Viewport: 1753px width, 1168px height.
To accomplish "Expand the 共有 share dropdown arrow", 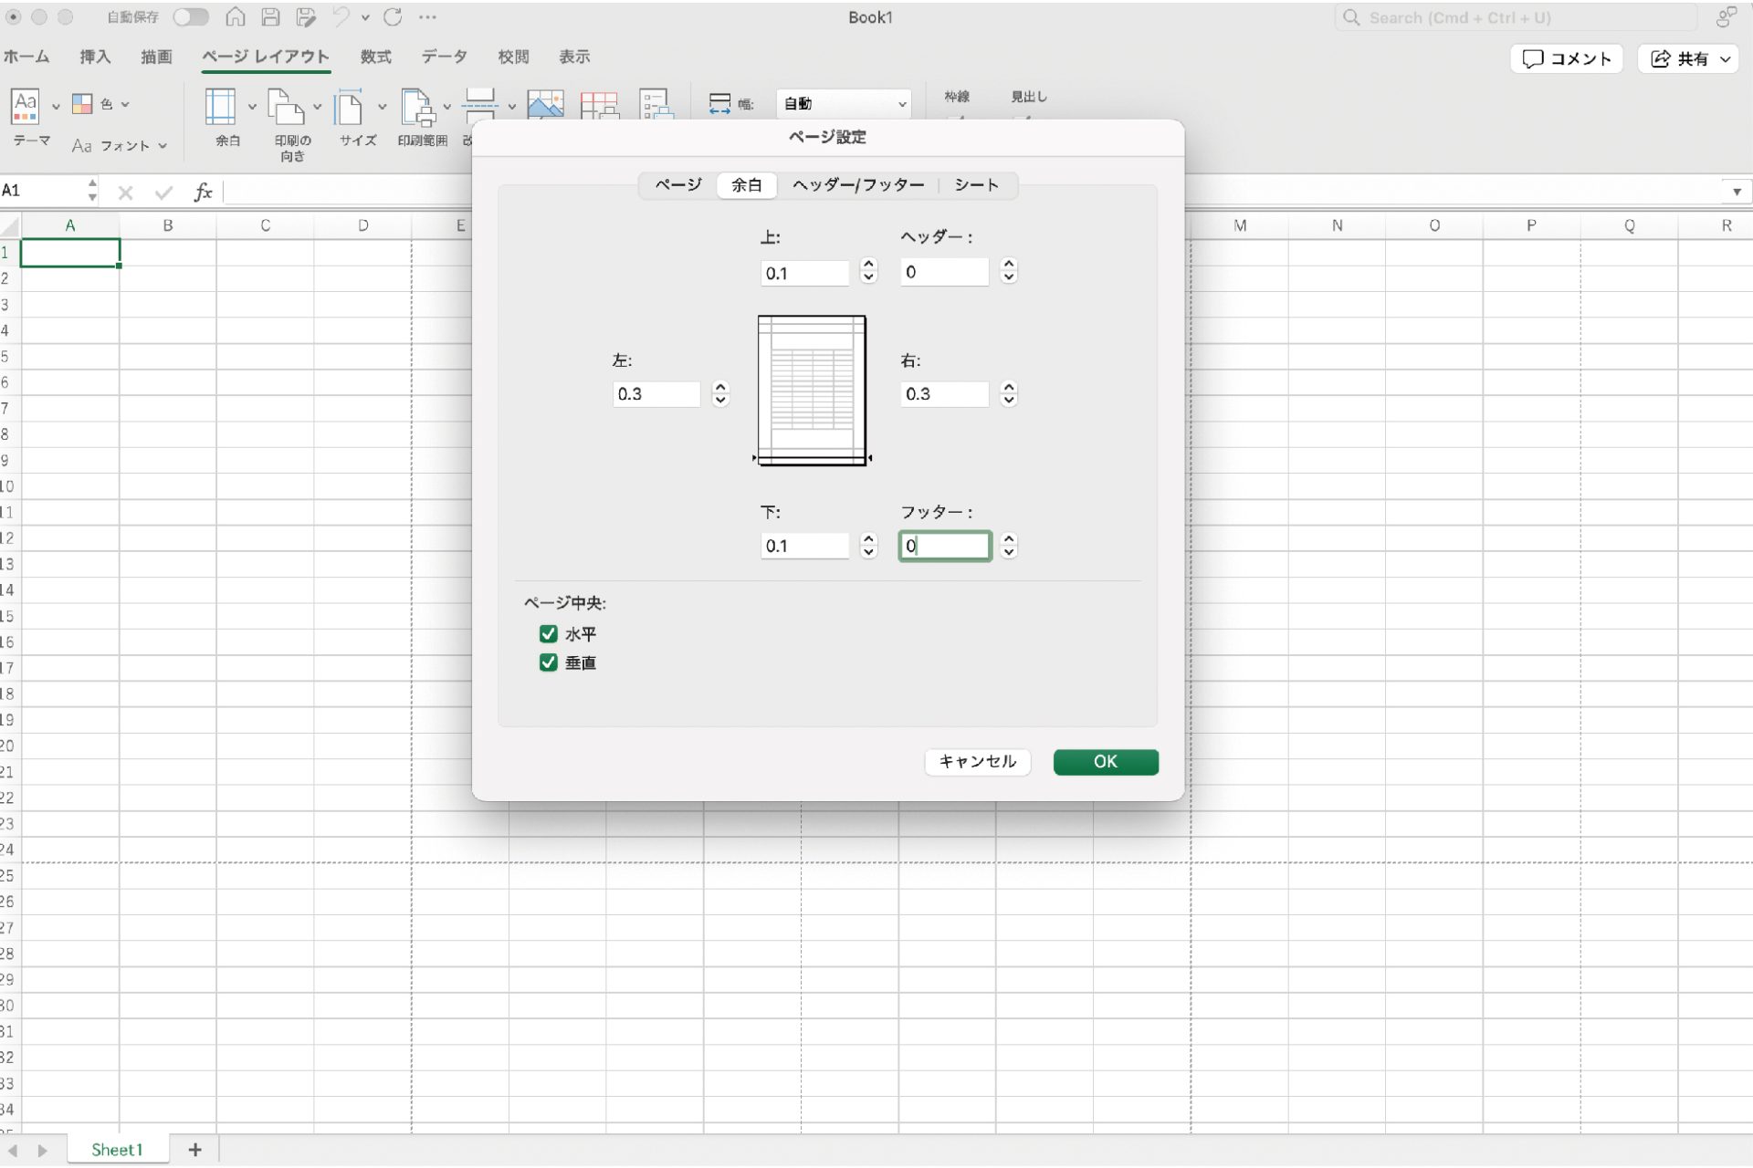I will coord(1726,59).
